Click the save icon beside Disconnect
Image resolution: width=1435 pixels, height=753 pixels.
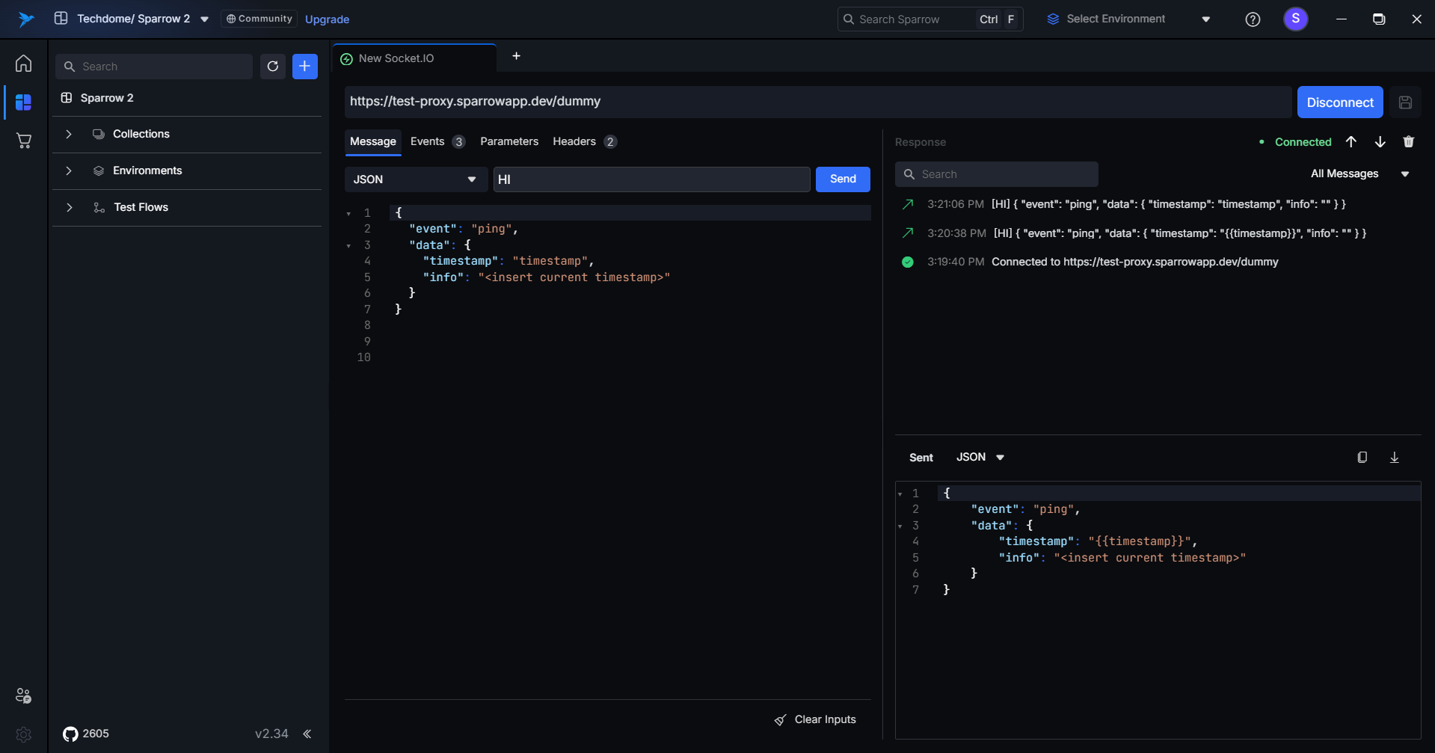pyautogui.click(x=1405, y=102)
